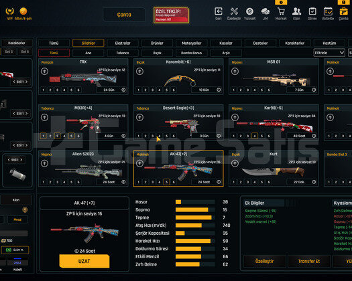352x281 pixels.
Task: Open the Çanta bag icon in top toolbar
Action: (x=343, y=11)
